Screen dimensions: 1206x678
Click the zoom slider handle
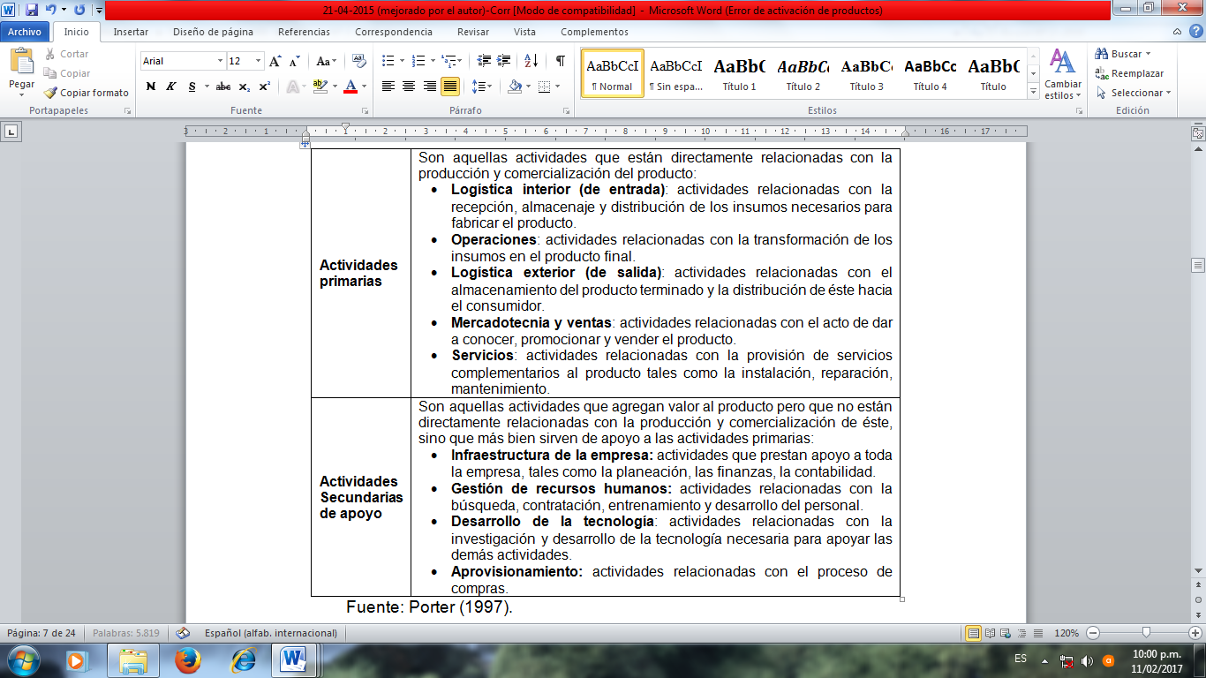pyautogui.click(x=1146, y=633)
